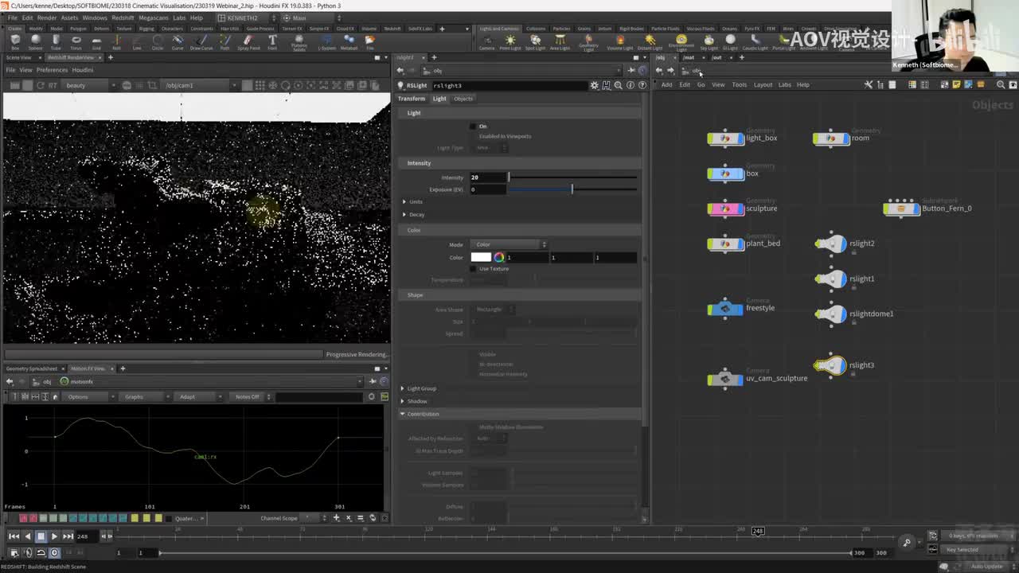This screenshot has width=1019, height=573.
Task: Switch to the Transform tab
Action: click(x=412, y=99)
